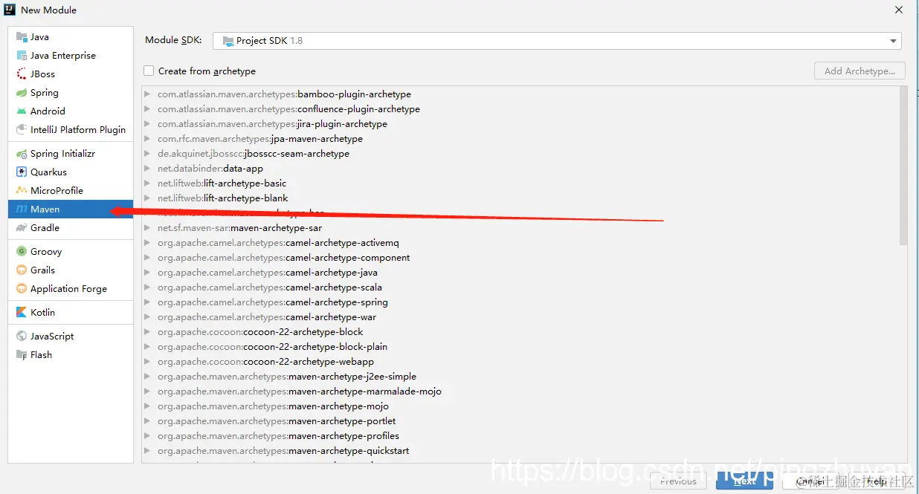Viewport: 919px width, 494px height.
Task: Select Android module type
Action: pyautogui.click(x=71, y=111)
